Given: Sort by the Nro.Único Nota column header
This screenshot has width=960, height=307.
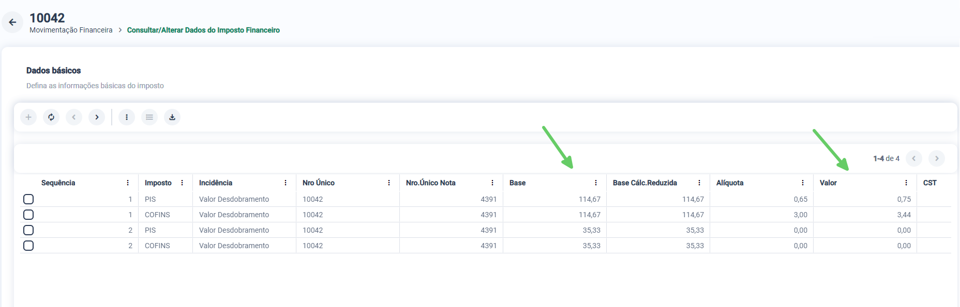Looking at the screenshot, I should pos(431,183).
